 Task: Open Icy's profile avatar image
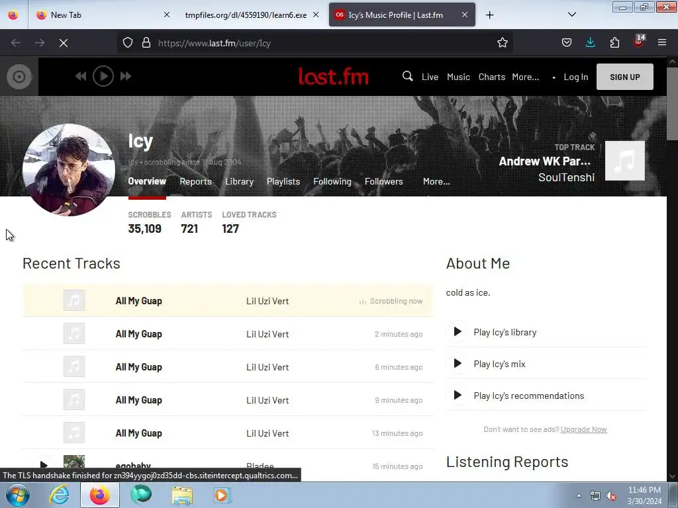tap(69, 170)
